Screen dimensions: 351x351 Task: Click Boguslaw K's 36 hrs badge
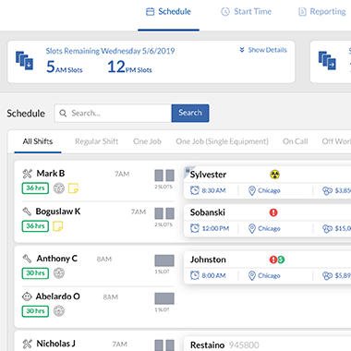pyautogui.click(x=35, y=226)
